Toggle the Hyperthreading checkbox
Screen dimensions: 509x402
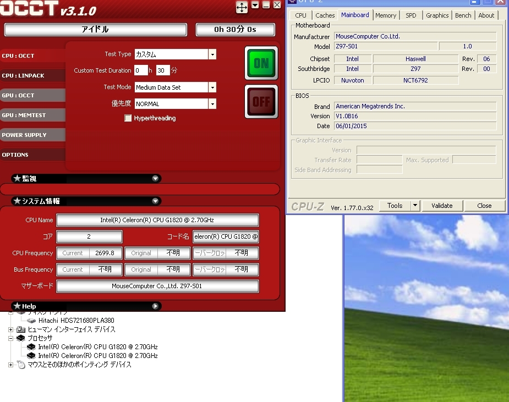128,118
